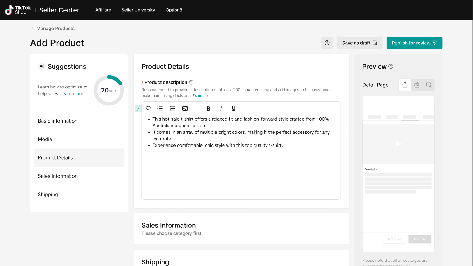This screenshot has height=266, width=473.
Task: Switch preview to LIVE mode icon
Action: tap(417, 85)
